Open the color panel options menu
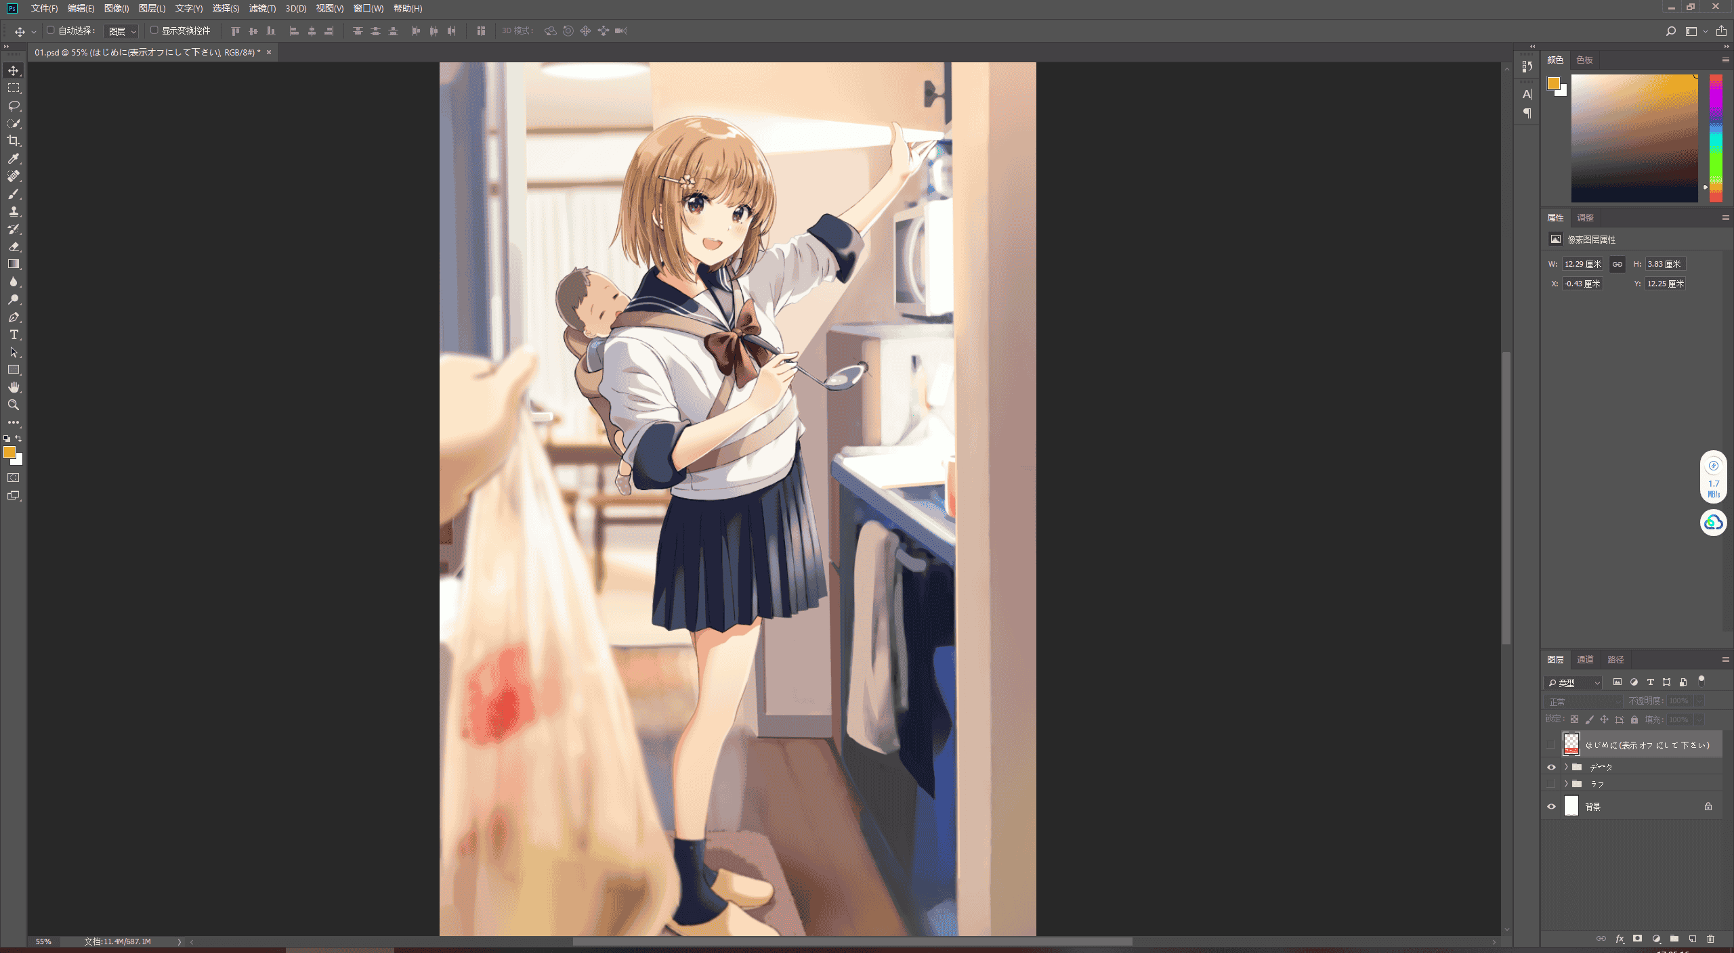This screenshot has width=1734, height=953. 1725,60
